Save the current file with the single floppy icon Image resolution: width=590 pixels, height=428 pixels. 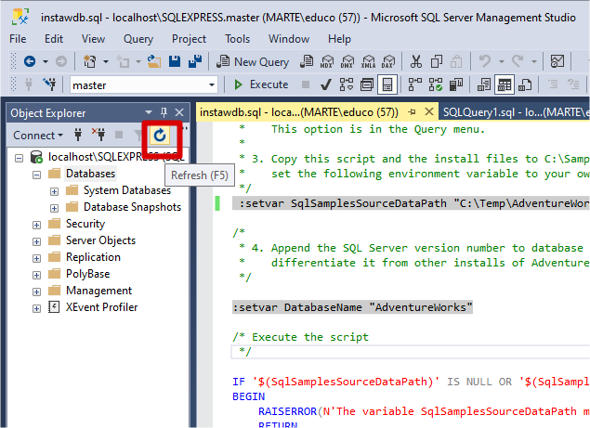tap(175, 61)
